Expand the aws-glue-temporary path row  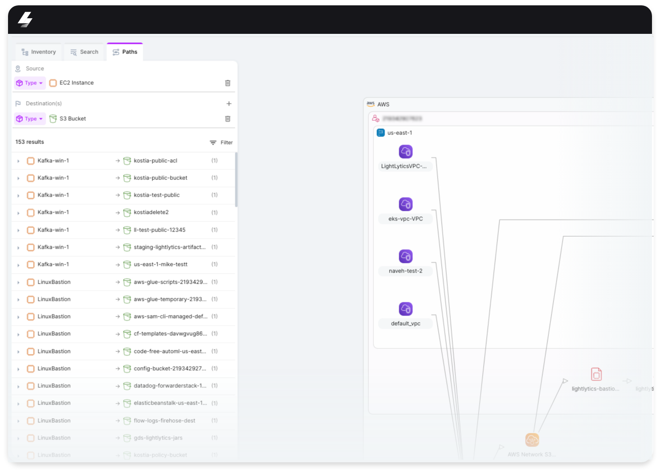[18, 300]
